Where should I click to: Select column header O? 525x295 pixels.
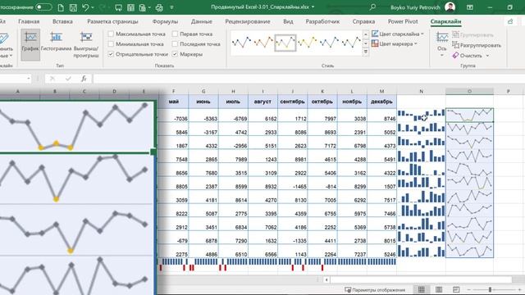pos(469,91)
